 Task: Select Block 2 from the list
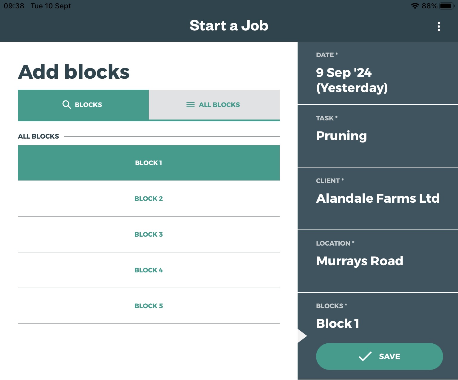(x=148, y=198)
